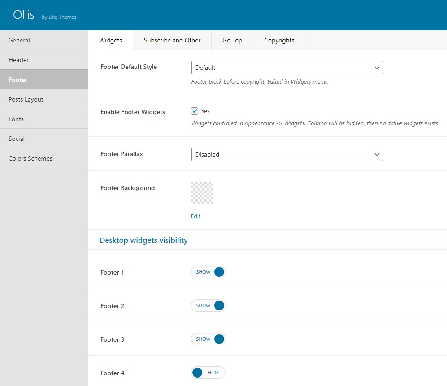Image resolution: width=447 pixels, height=386 pixels.
Task: Open the General settings section
Action: 44,40
